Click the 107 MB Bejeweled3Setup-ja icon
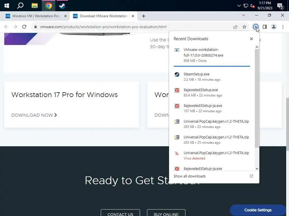289x216 pixels. pos(177,106)
